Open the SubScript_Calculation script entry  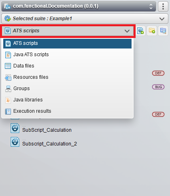(x=47, y=130)
